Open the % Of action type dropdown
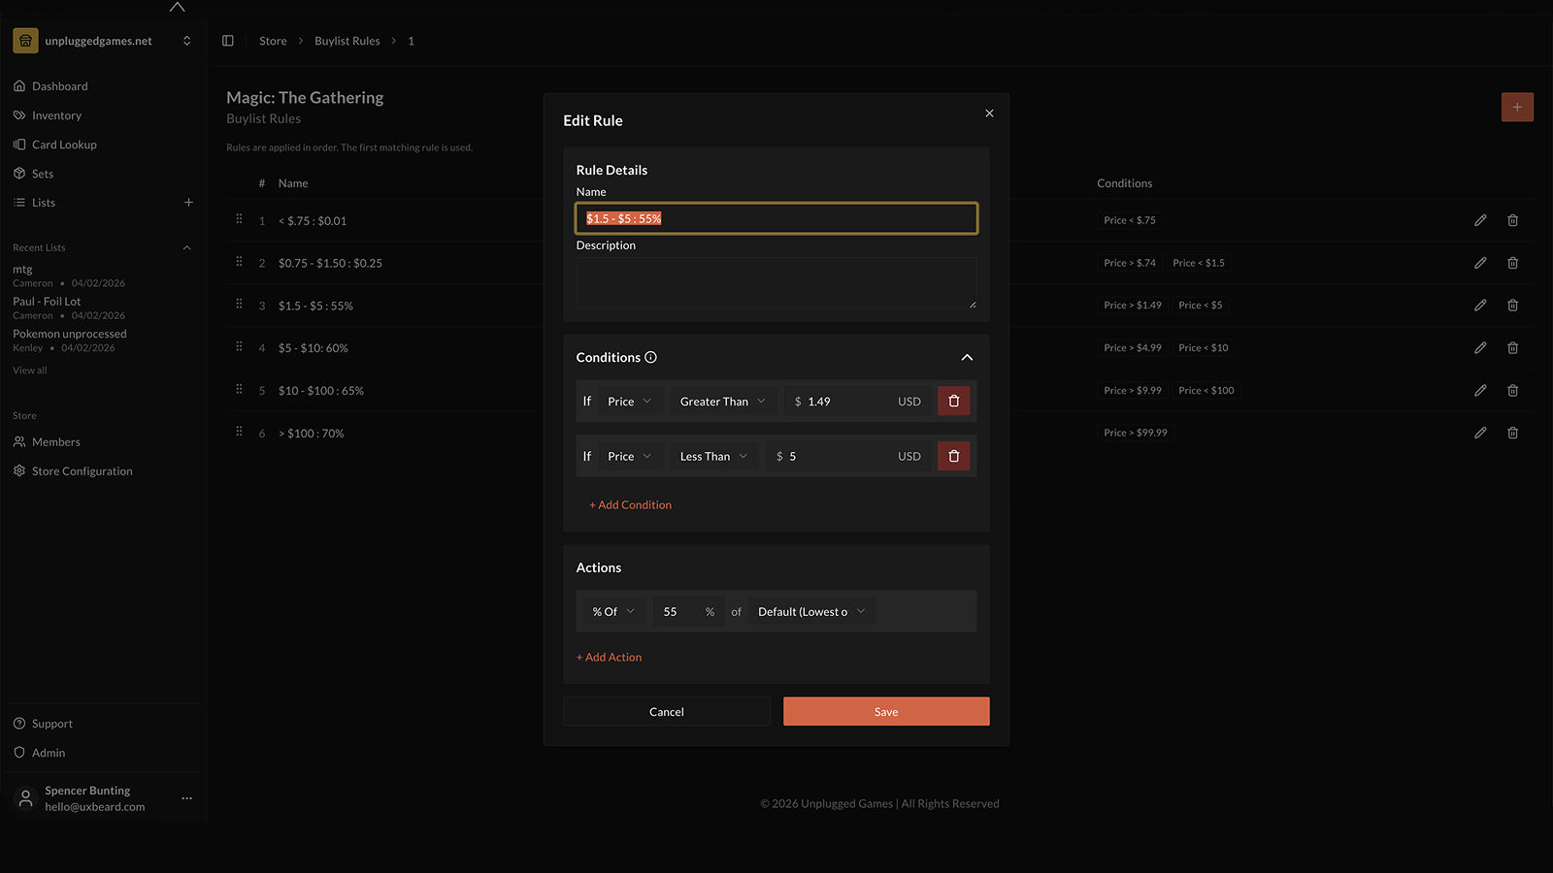The height and width of the screenshot is (873, 1553). 613,611
